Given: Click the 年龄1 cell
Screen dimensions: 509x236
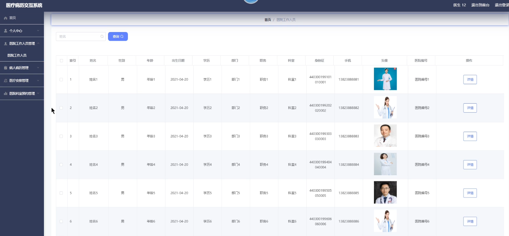Looking at the screenshot, I should pos(151,80).
